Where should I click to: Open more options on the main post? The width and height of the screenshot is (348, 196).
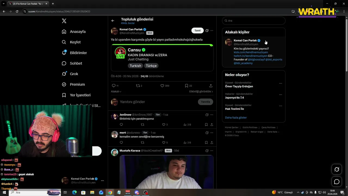tap(212, 30)
